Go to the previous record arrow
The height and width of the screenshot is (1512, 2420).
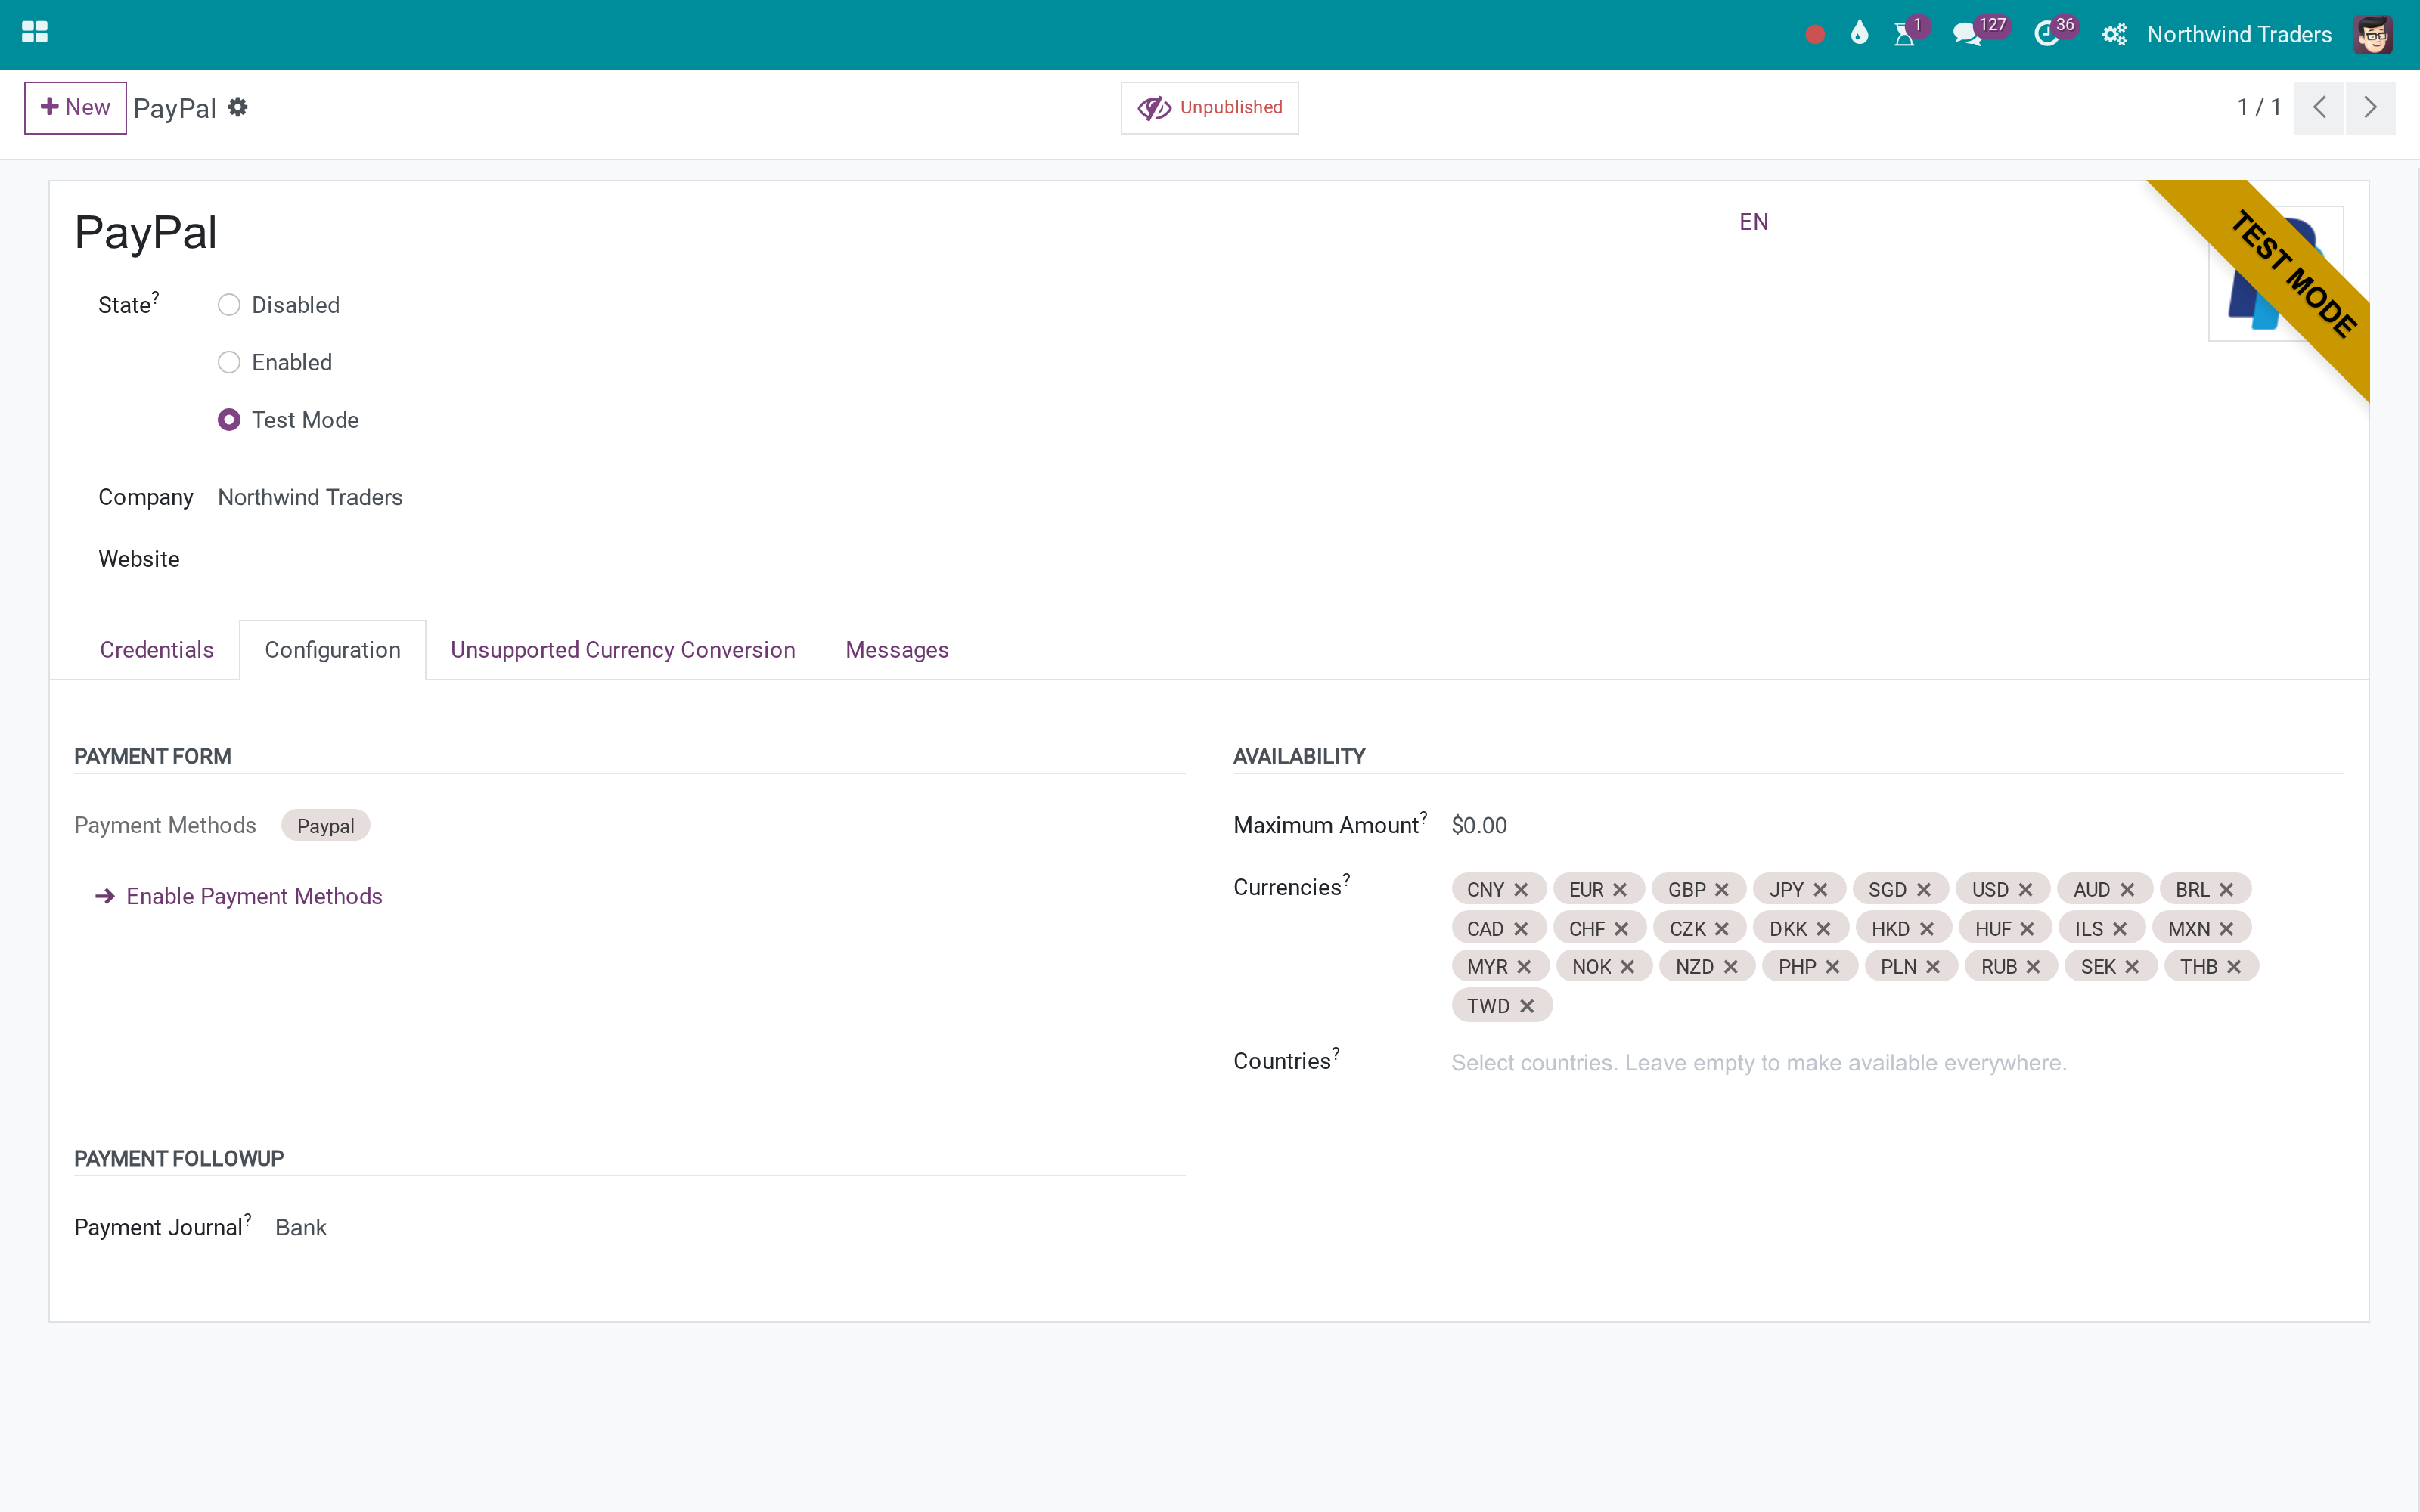2320,107
